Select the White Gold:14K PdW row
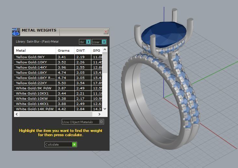The image size is (238, 168). pos(58,109)
